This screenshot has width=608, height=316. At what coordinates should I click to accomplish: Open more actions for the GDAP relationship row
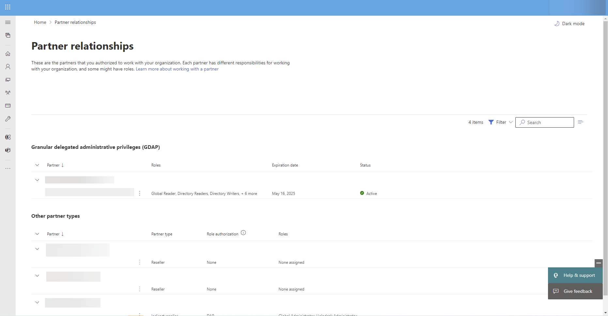[140, 193]
